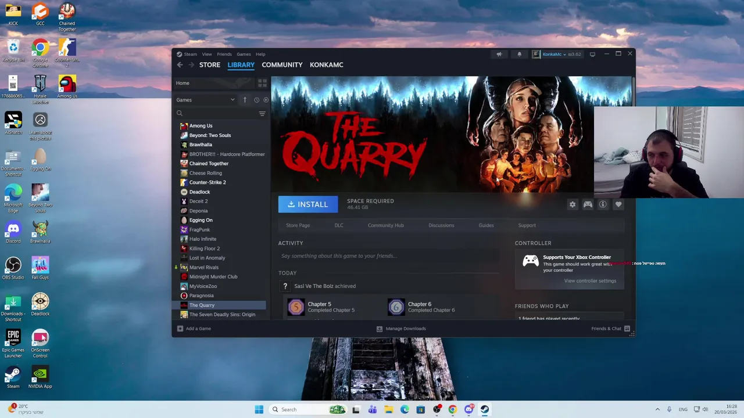The image size is (744, 418).
Task: Open the Support link
Action: coord(527,225)
